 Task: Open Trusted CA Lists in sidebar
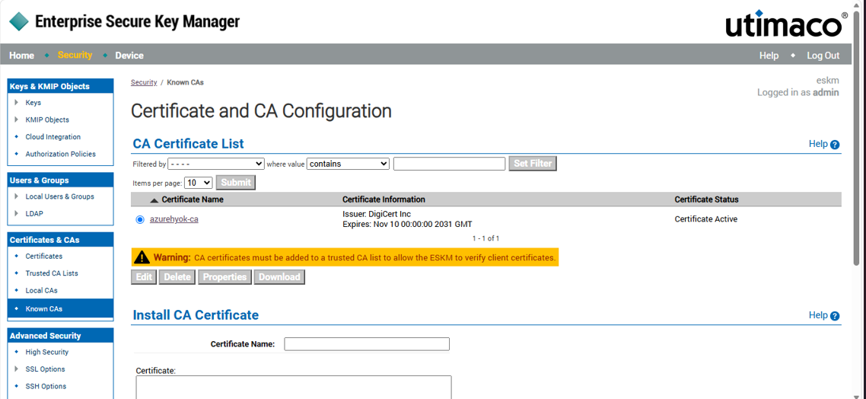pos(51,273)
